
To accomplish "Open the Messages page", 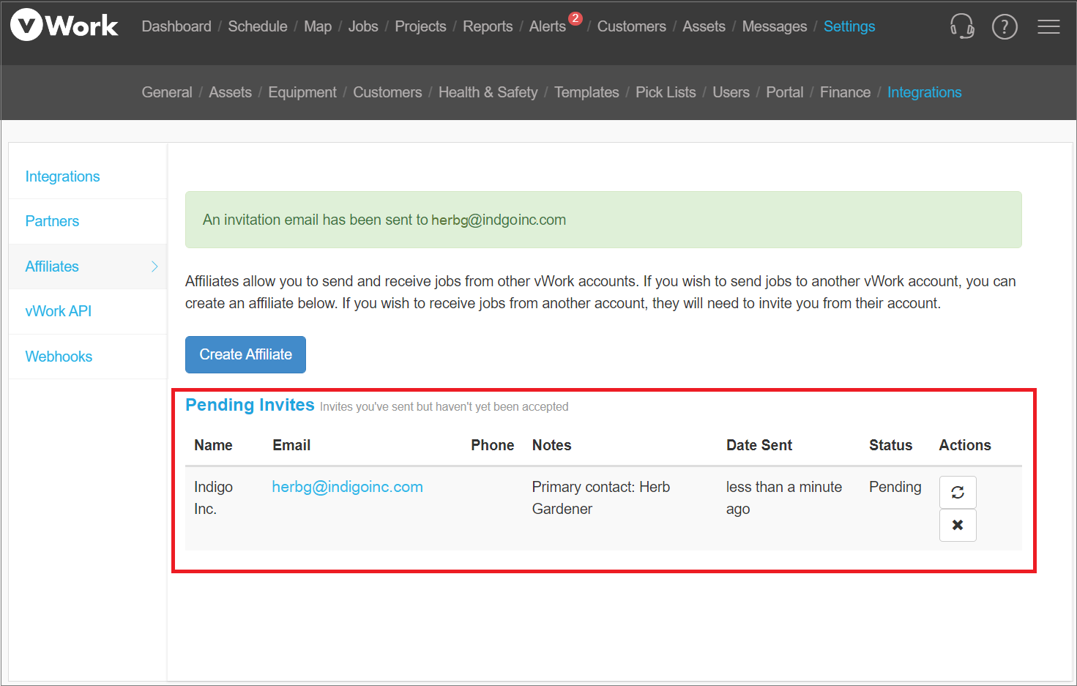I will click(775, 26).
